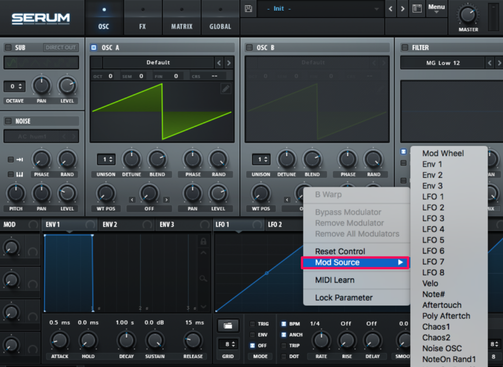Toggle noise one-shot arrow icon

click(20, 160)
